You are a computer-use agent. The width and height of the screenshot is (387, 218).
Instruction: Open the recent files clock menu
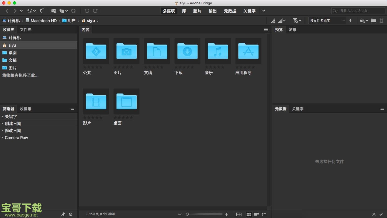click(x=31, y=11)
